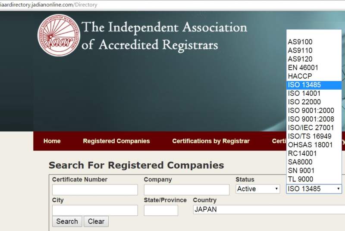Image resolution: width=345 pixels, height=231 pixels.
Task: Choose the blank option atop standards list
Action: (x=314, y=34)
